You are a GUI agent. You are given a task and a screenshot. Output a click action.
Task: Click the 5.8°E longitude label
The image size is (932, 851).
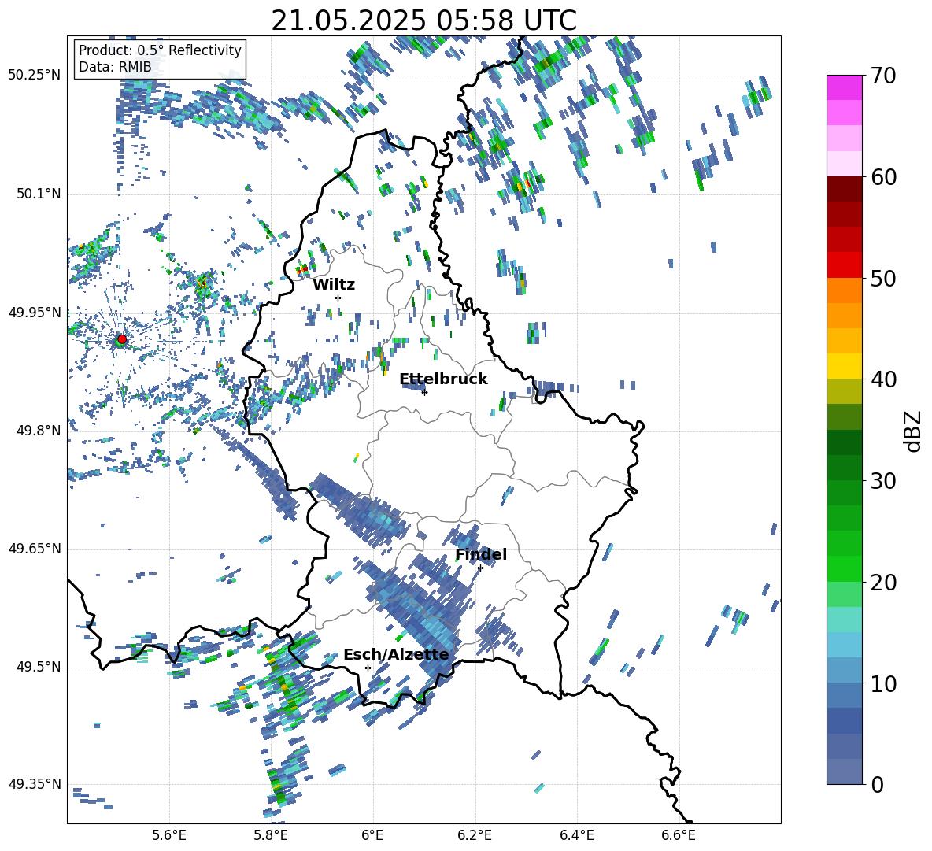coord(271,835)
